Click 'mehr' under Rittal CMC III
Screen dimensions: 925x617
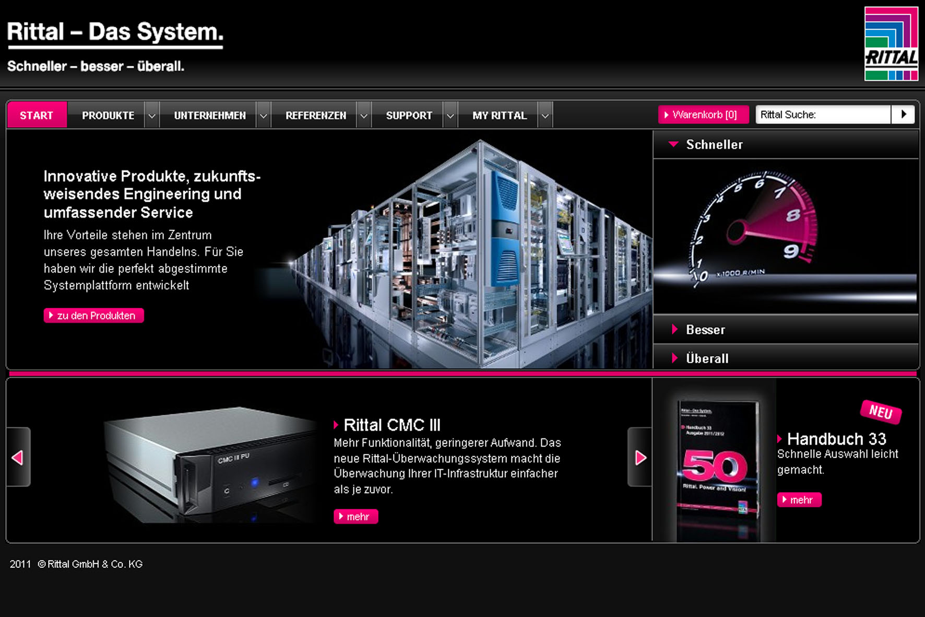(x=356, y=517)
